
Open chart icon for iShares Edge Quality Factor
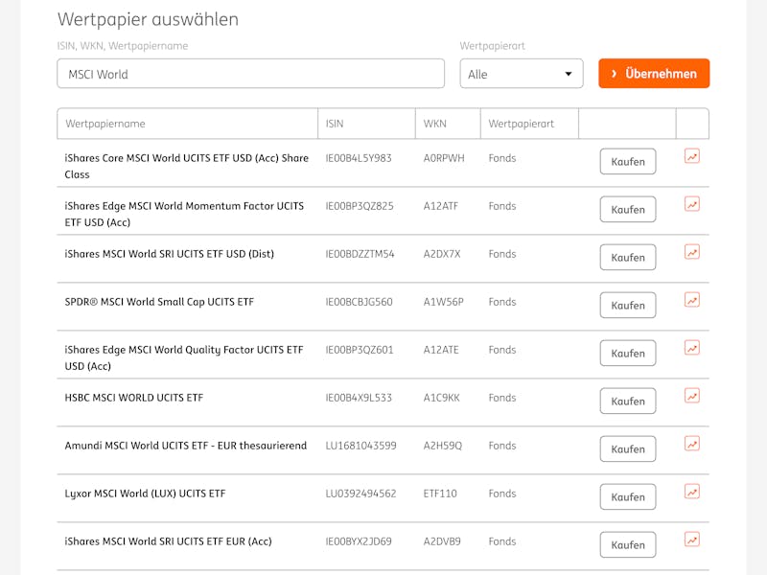click(691, 348)
